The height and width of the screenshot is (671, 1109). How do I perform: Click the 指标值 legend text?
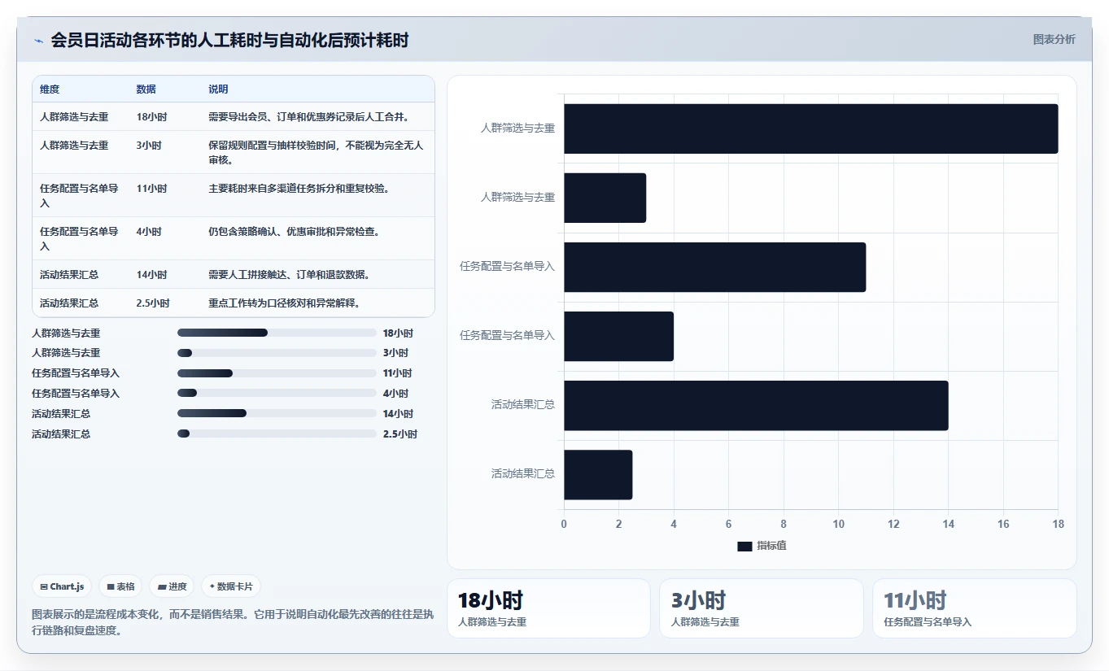tap(771, 547)
